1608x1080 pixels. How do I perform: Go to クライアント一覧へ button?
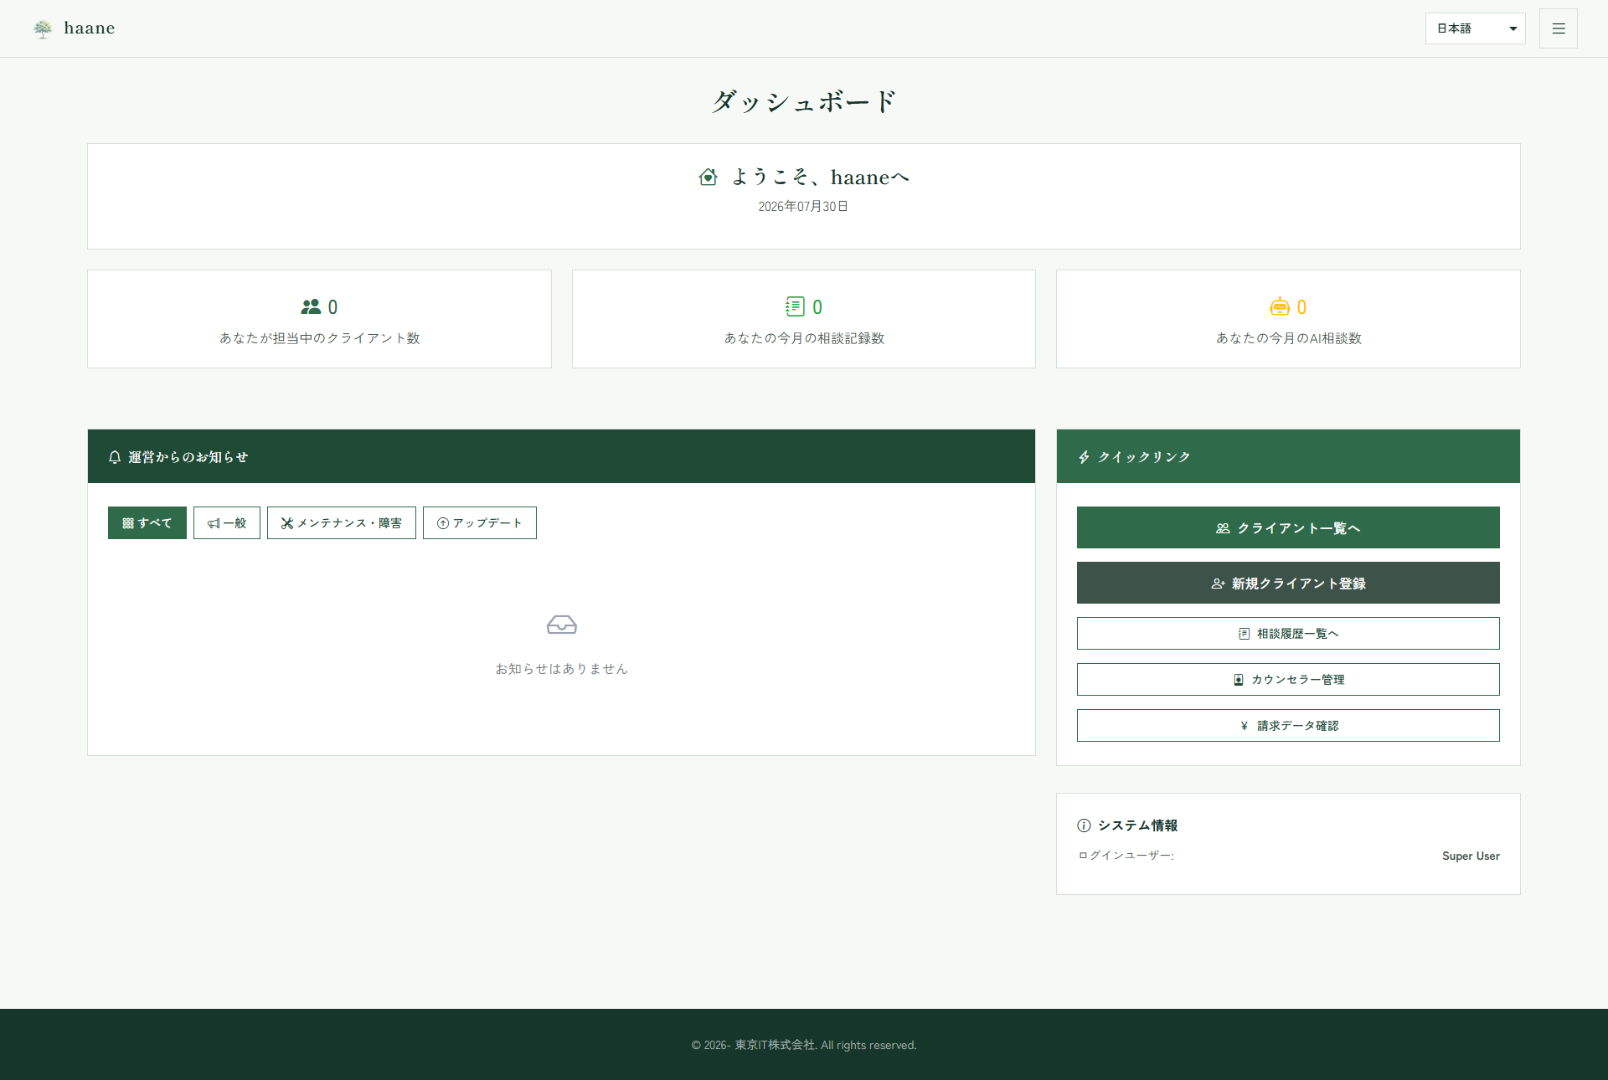point(1288,527)
